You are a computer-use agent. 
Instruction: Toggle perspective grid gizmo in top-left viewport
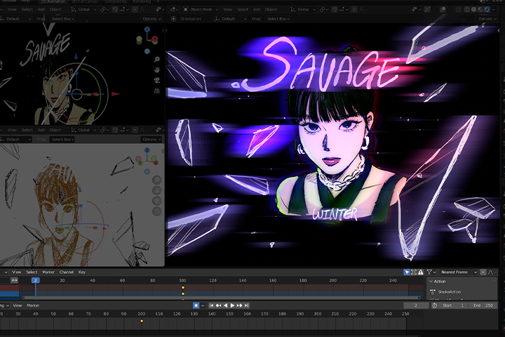157,91
